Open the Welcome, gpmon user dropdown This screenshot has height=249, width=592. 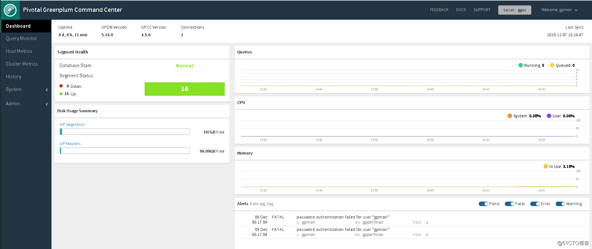pyautogui.click(x=560, y=10)
